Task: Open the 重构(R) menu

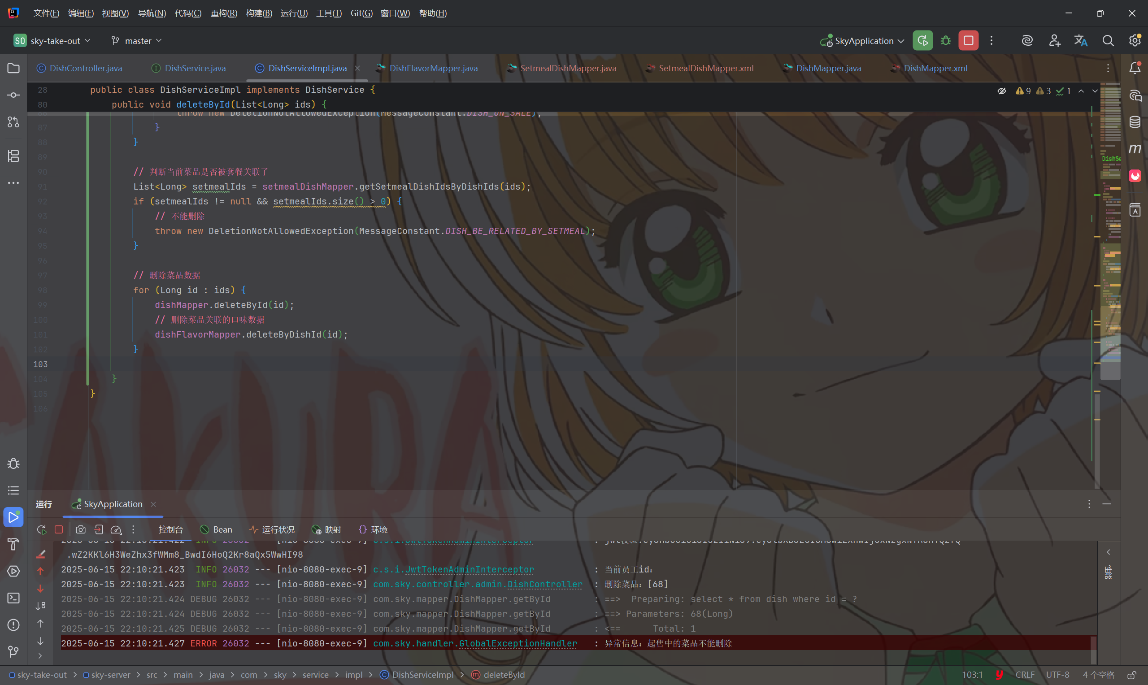Action: [x=223, y=13]
